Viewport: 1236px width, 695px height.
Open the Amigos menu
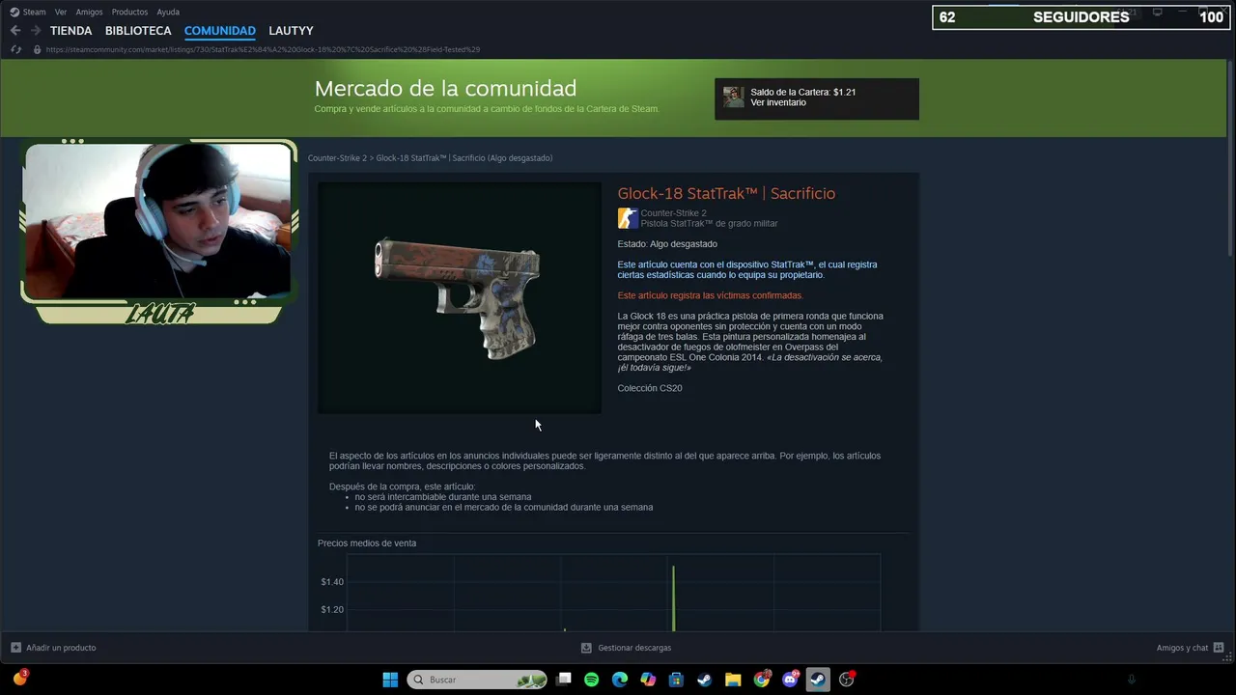point(89,12)
